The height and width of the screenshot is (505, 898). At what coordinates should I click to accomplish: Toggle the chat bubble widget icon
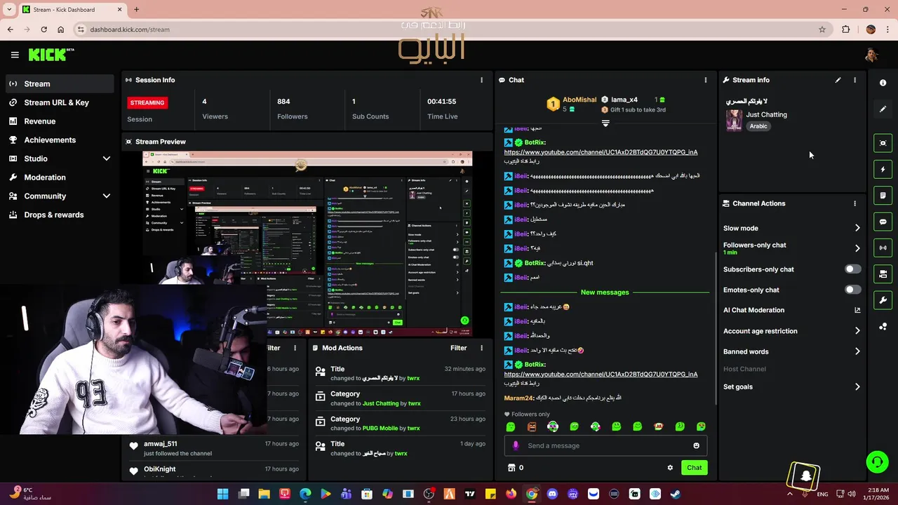pos(883,222)
